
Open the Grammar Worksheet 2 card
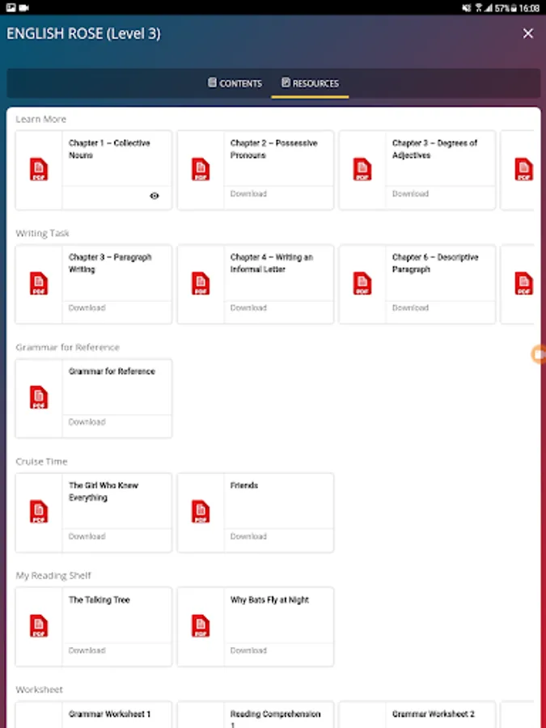417,714
